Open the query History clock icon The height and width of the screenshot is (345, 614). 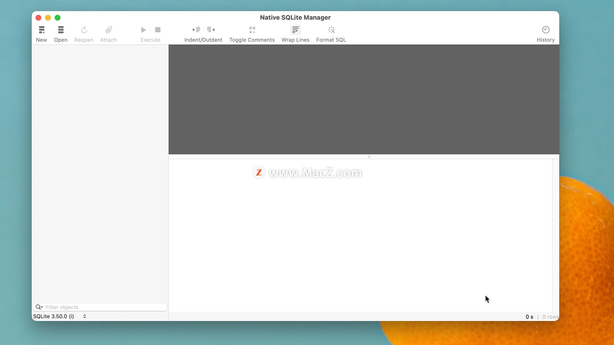[546, 30]
